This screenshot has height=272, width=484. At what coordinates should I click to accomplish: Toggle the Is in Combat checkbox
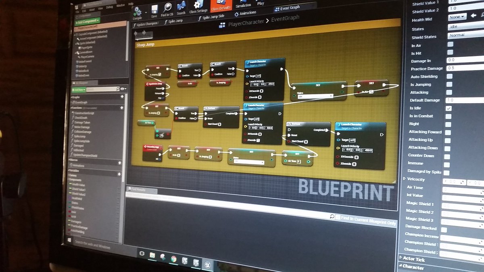pos(448,116)
